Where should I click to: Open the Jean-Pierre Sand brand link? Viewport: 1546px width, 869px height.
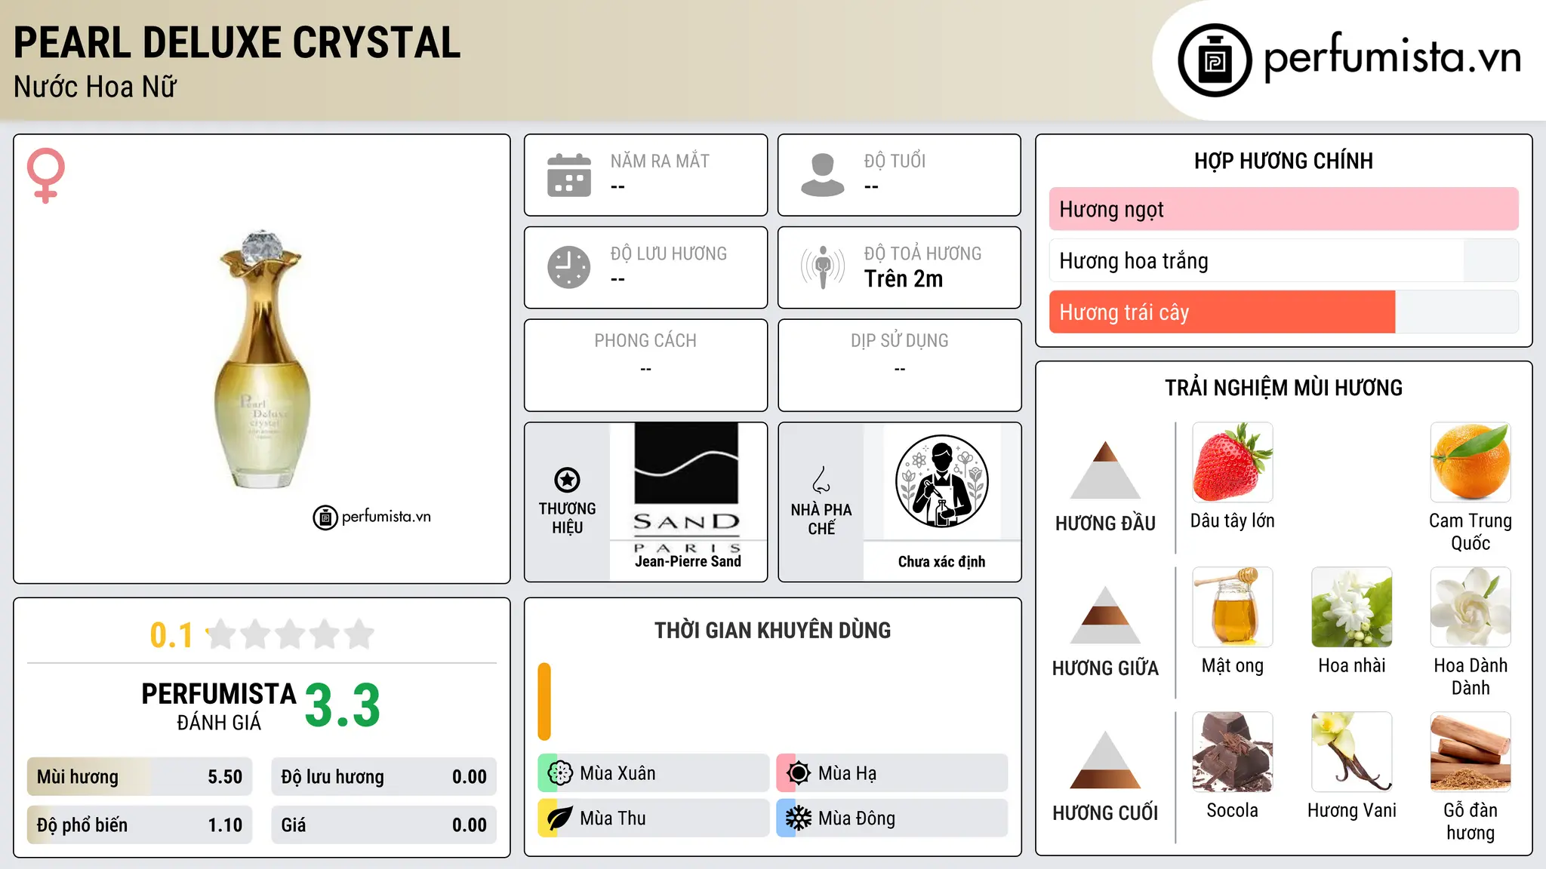[688, 562]
